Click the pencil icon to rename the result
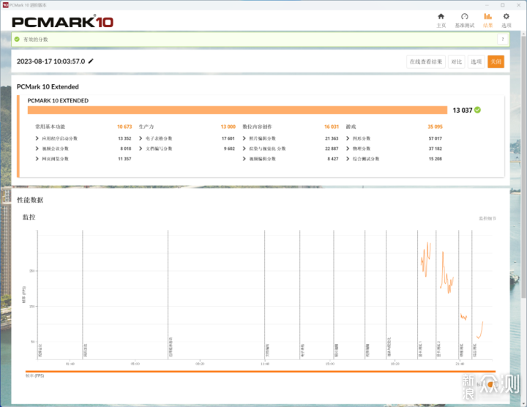The image size is (527, 407). [91, 61]
